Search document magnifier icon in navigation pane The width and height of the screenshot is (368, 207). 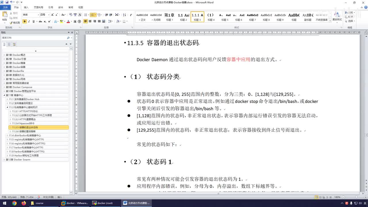click(68, 38)
